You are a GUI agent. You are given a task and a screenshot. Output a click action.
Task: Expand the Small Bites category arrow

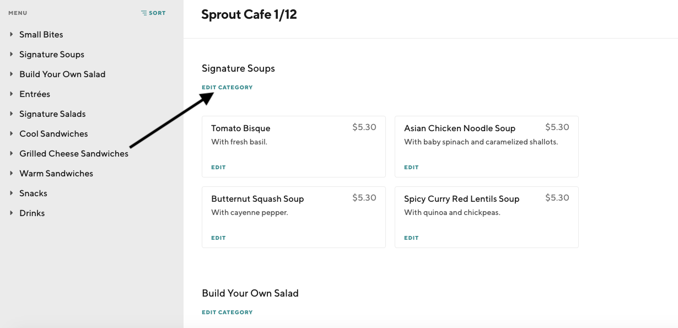11,34
